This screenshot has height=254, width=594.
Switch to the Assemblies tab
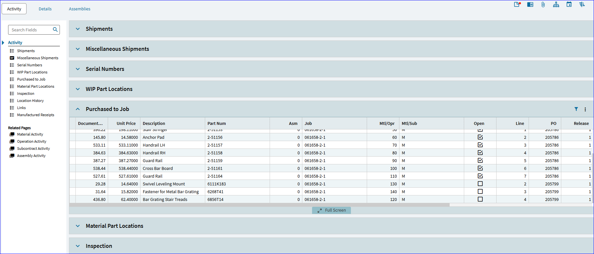(x=80, y=9)
